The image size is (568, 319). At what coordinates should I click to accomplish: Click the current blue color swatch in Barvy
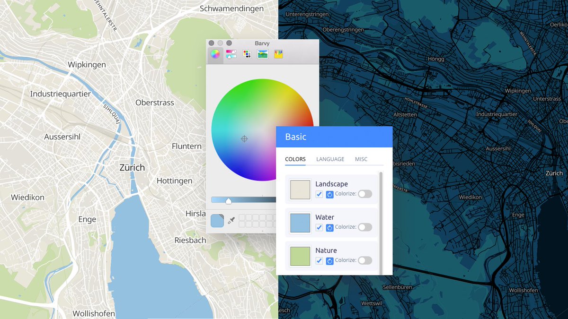pos(217,221)
